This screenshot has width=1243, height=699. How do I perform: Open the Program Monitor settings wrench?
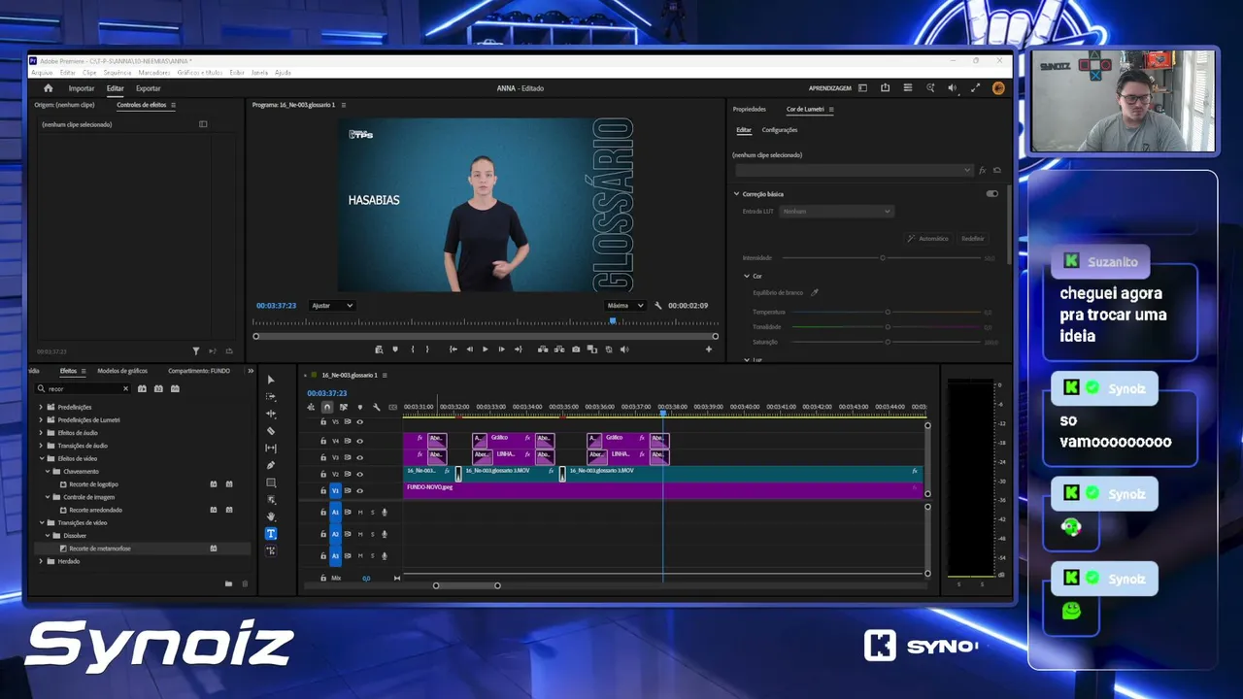coord(658,306)
